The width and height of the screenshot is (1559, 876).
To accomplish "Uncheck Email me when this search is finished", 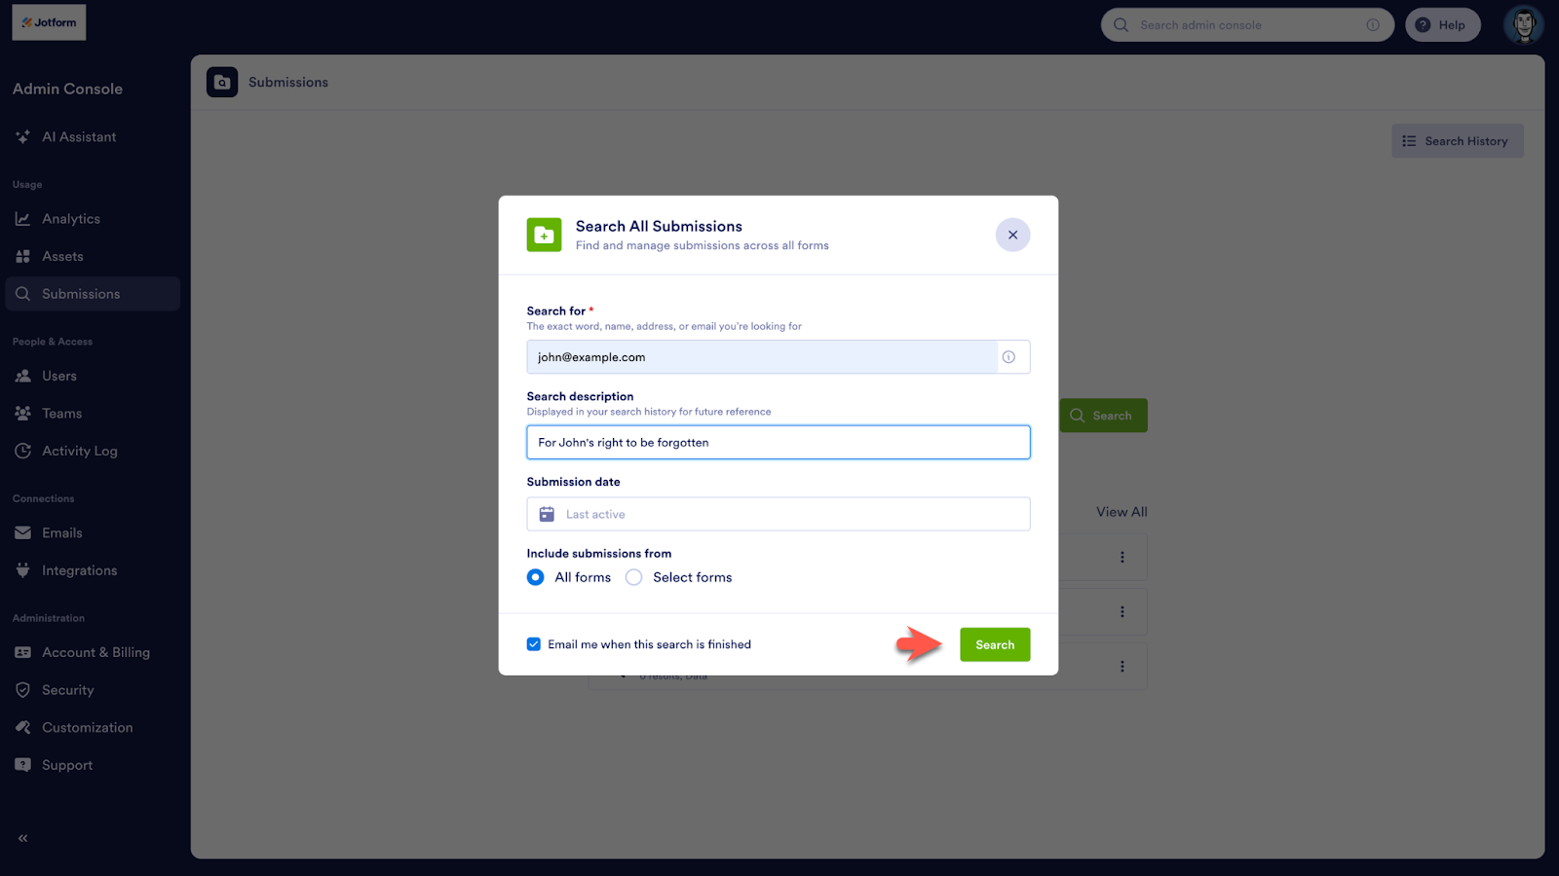I will (533, 643).
